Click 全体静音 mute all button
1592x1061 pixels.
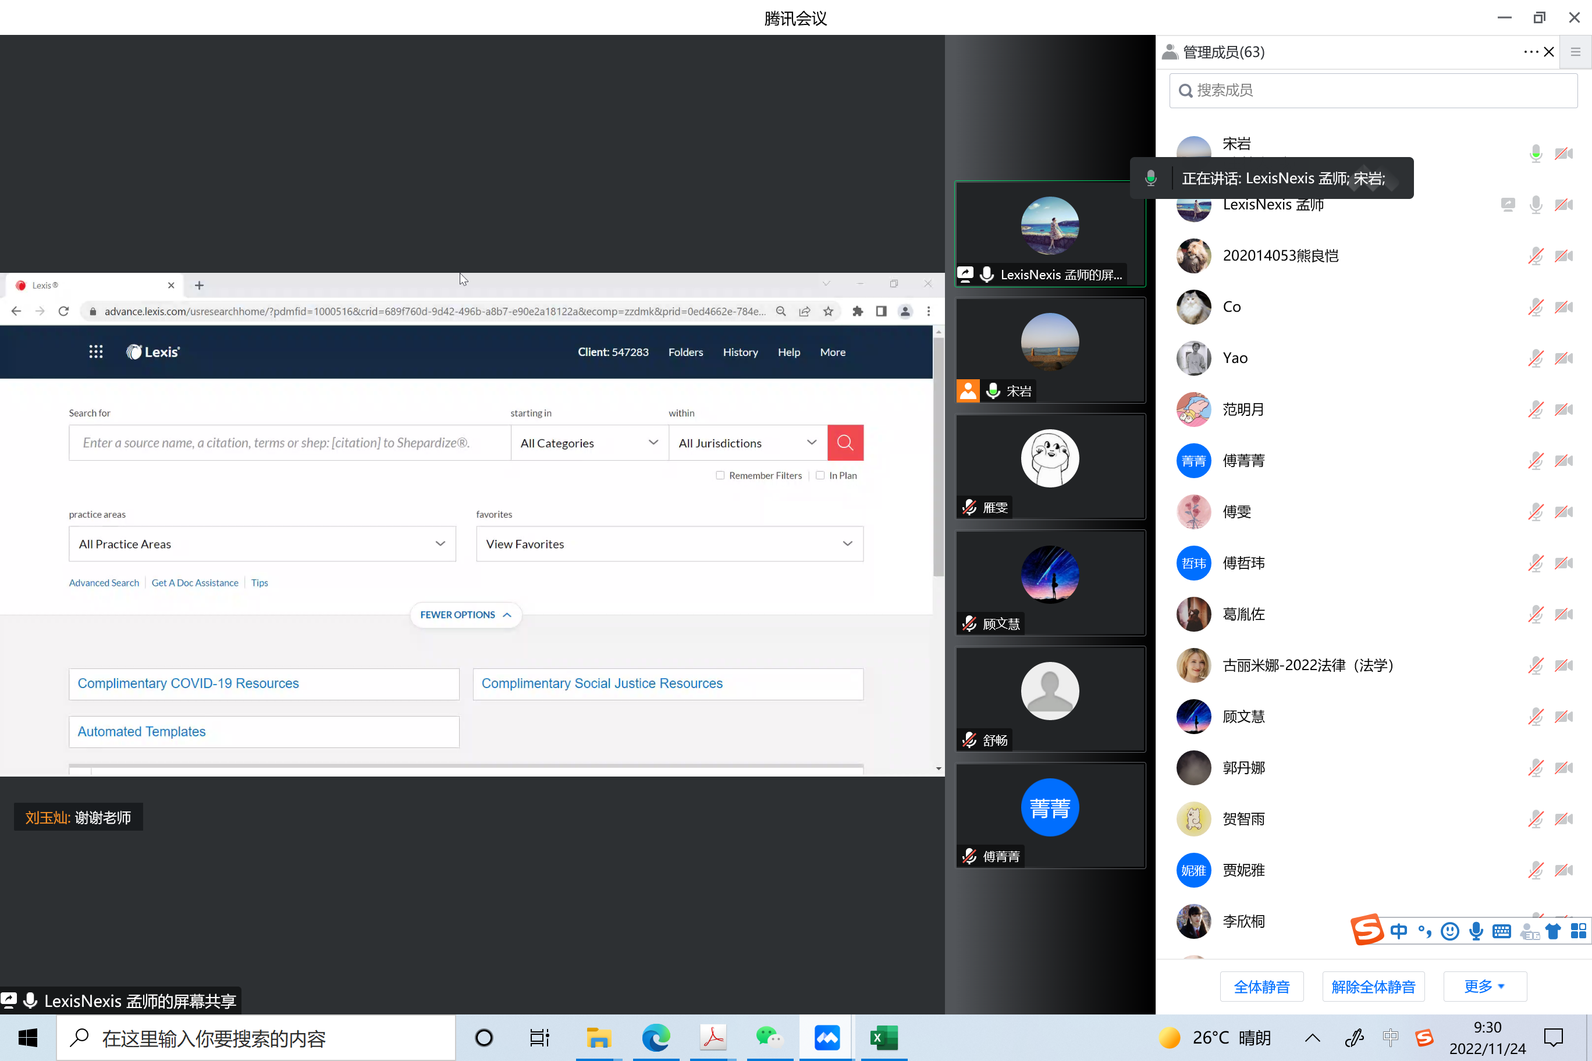tap(1261, 987)
